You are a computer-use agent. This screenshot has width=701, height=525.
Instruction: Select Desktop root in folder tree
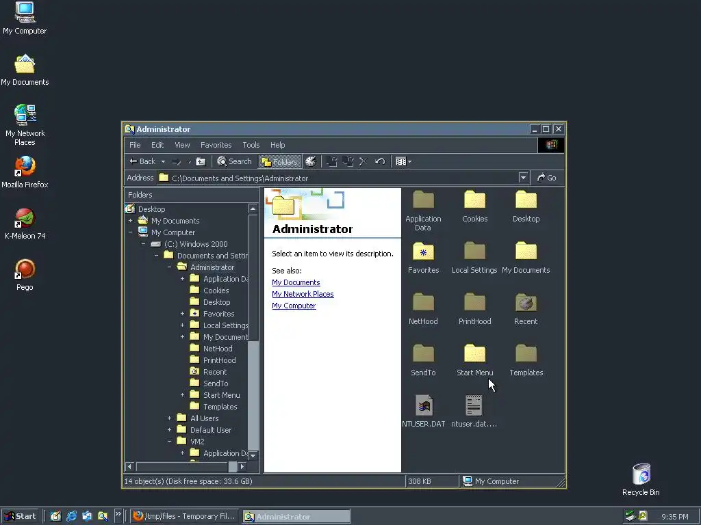tap(151, 209)
